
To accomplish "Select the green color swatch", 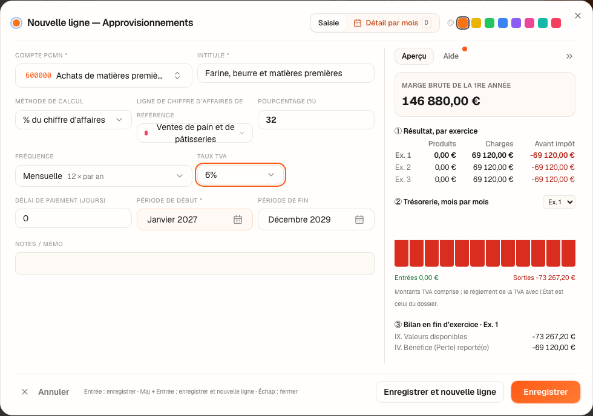I will point(490,23).
